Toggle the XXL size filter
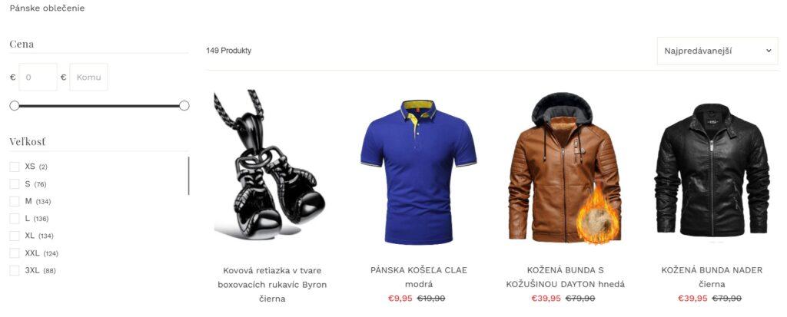 coord(15,253)
